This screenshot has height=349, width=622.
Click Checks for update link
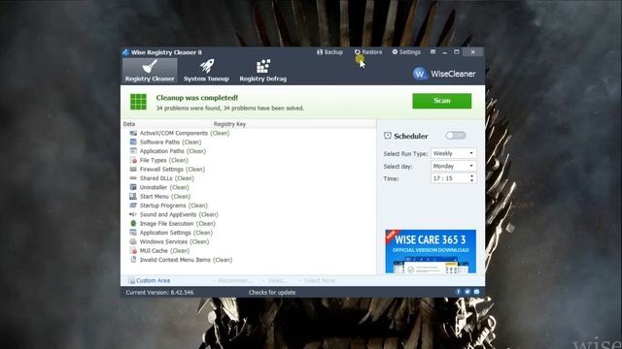click(272, 293)
